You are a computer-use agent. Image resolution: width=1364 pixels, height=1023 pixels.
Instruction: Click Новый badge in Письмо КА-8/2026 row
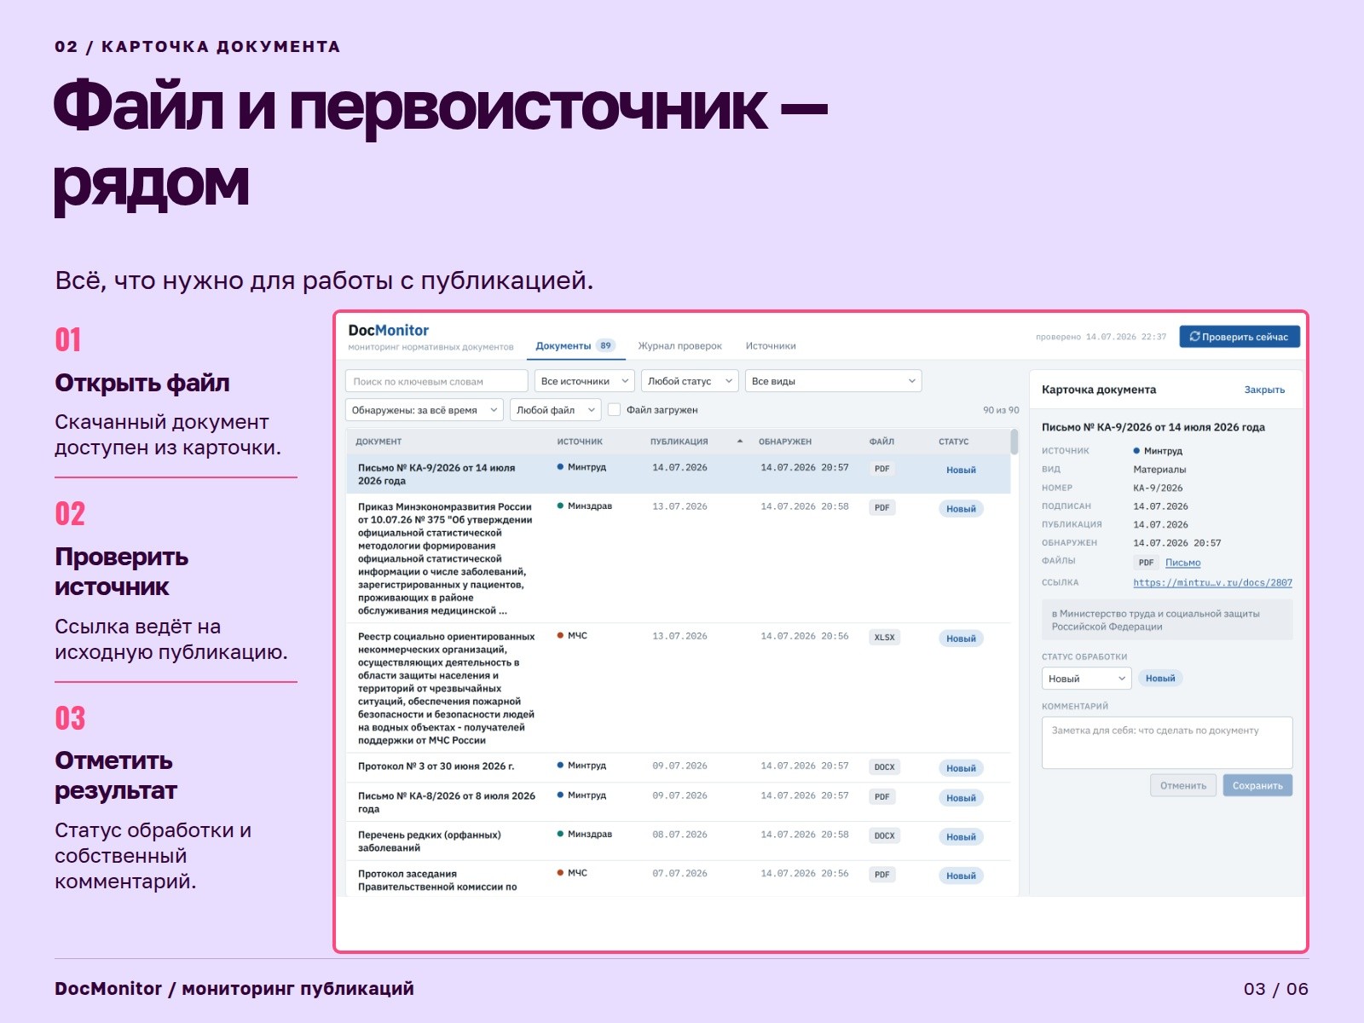tap(961, 798)
